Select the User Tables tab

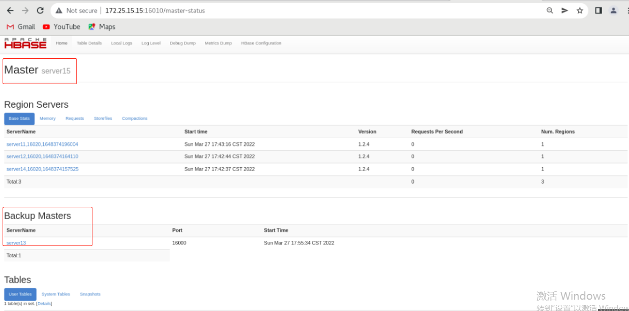tap(20, 294)
